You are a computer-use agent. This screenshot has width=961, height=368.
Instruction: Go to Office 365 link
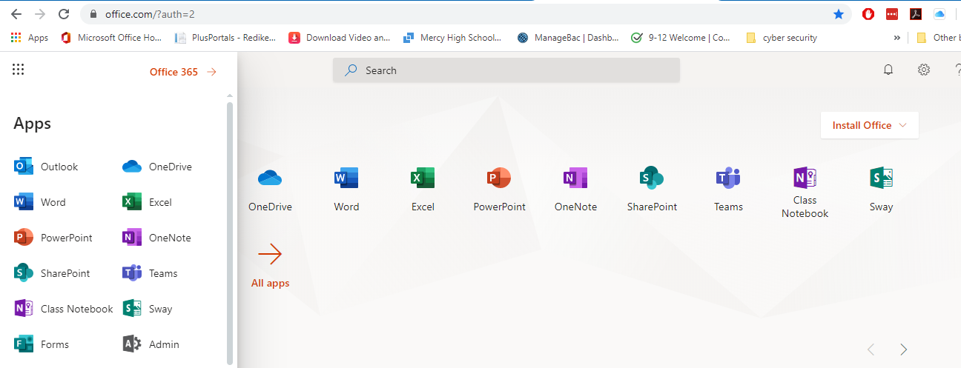pyautogui.click(x=182, y=72)
